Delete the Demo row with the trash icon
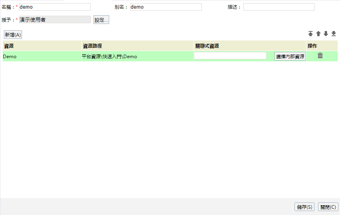This screenshot has width=340, height=215. [x=320, y=56]
